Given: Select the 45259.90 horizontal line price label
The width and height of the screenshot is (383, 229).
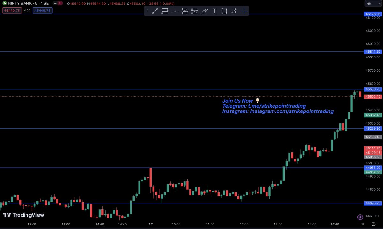Looking at the screenshot, I should tap(373, 128).
